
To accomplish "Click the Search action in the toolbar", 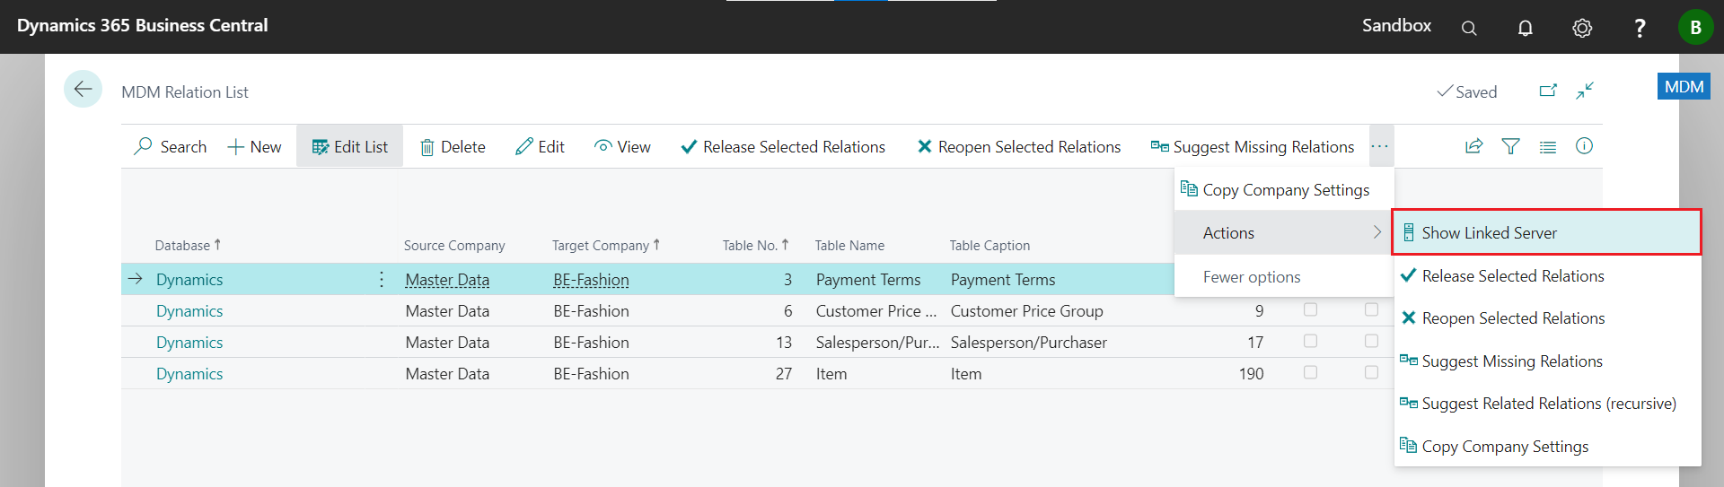I will (171, 147).
